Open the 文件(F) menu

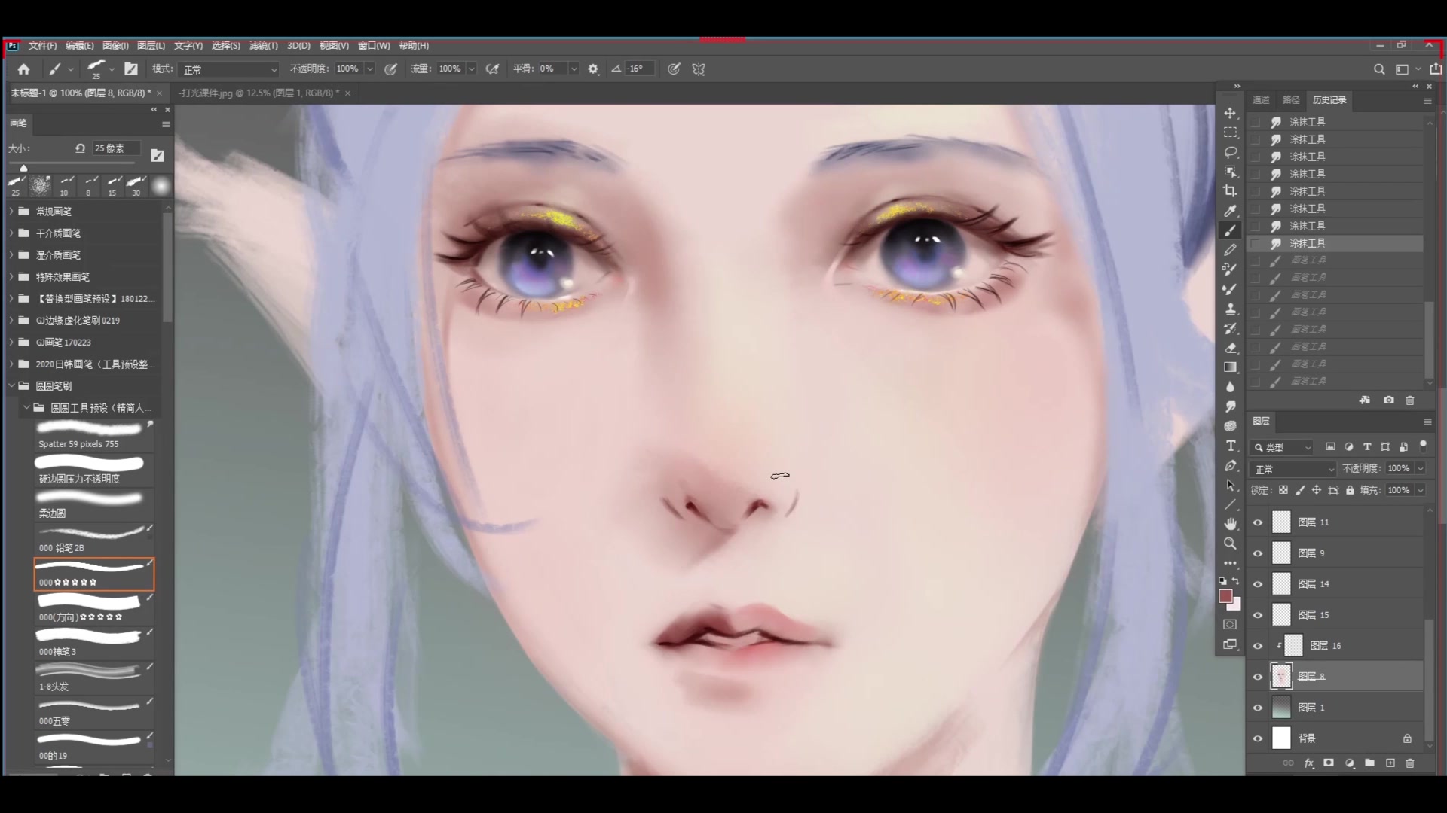[x=42, y=46]
